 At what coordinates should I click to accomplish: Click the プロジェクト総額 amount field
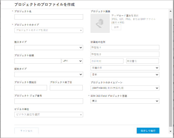pyautogui.click(x=38, y=61)
